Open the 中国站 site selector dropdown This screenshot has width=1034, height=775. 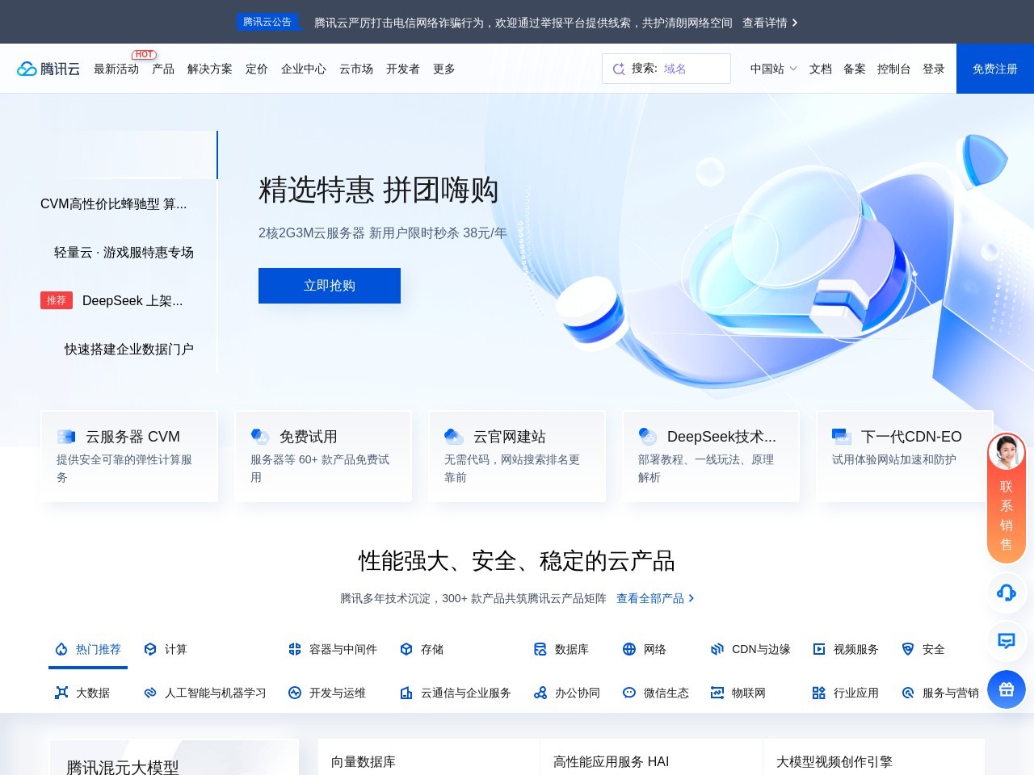[x=772, y=69]
